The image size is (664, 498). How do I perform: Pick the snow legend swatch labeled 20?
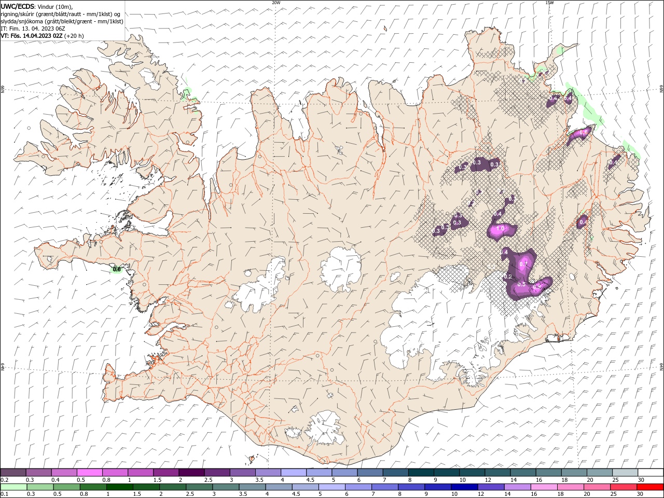pos(599,473)
